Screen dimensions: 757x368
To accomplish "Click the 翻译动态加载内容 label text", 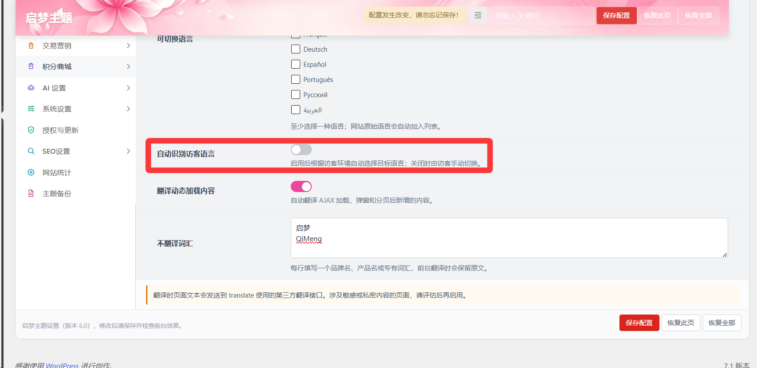I will pyautogui.click(x=186, y=191).
